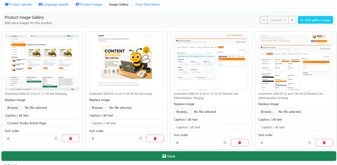Click 'No file selected.' for 21-50-24 image

pyautogui.click(x=290, y=111)
